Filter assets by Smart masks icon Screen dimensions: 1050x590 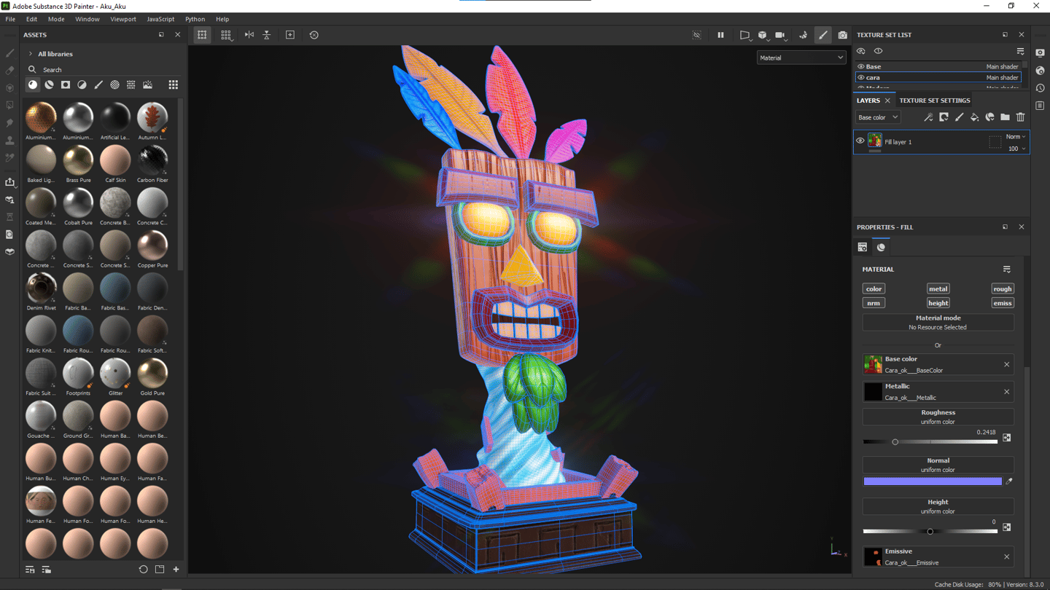66,85
